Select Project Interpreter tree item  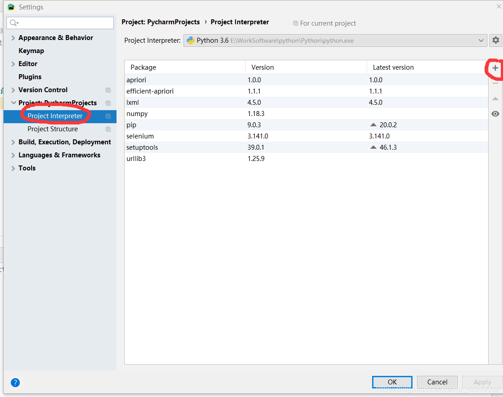tap(60, 116)
